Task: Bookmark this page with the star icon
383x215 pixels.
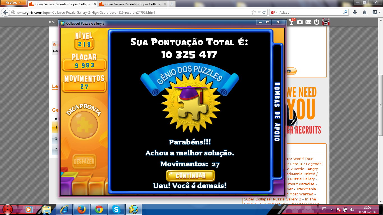Action: coord(254,12)
